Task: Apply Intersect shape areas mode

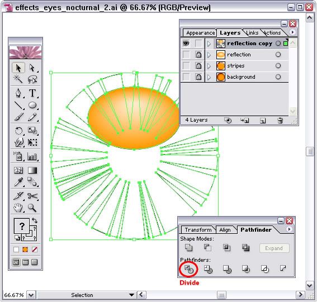Action: (x=226, y=247)
